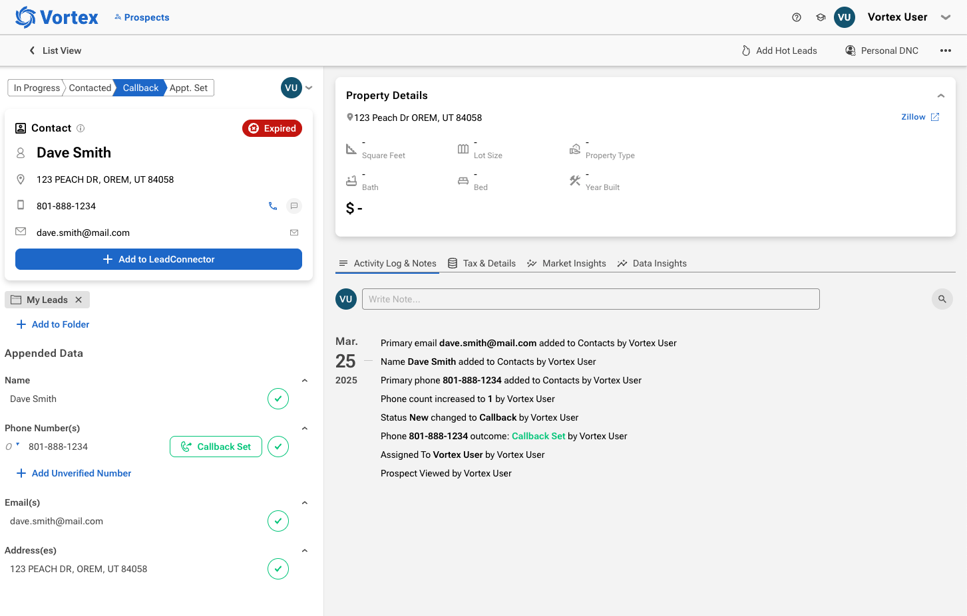Switch to Activity Log & Notes tab
Image resolution: width=967 pixels, height=616 pixels.
pos(387,263)
